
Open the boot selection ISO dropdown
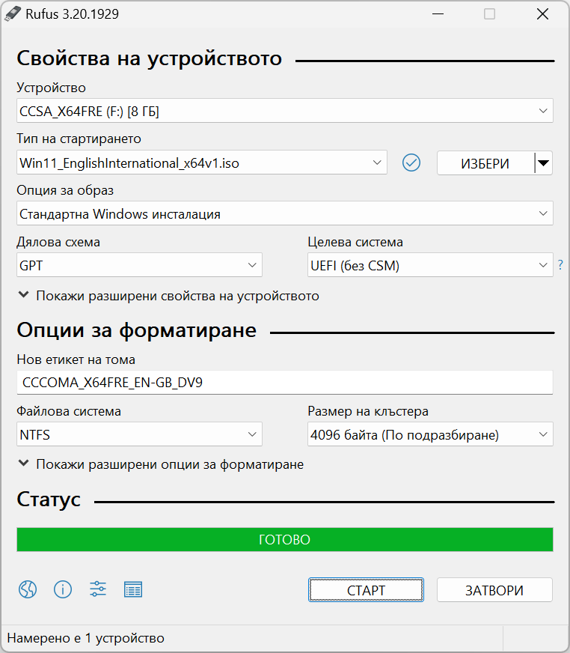point(202,163)
